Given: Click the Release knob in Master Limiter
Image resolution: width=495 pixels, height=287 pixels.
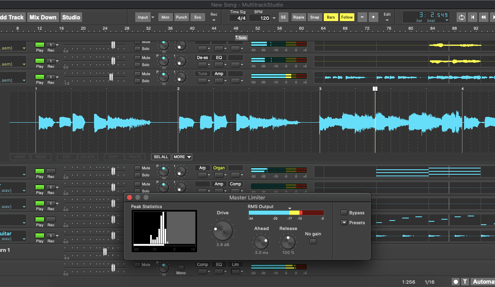Looking at the screenshot, I should point(288,242).
